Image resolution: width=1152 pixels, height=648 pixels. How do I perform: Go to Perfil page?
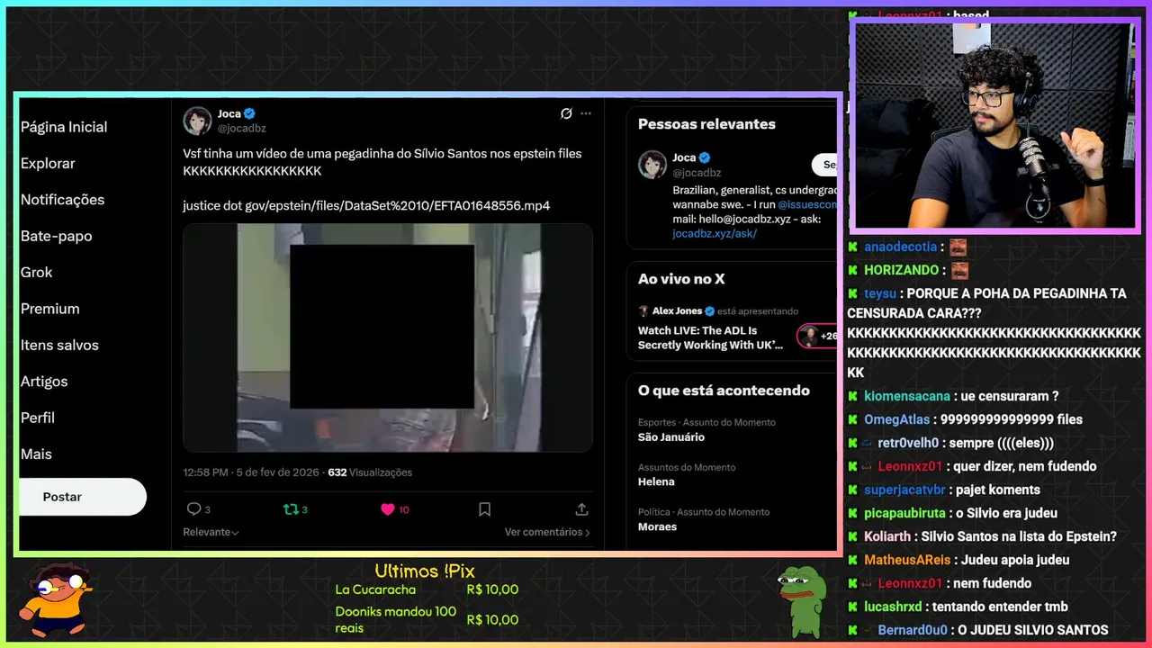coord(38,418)
